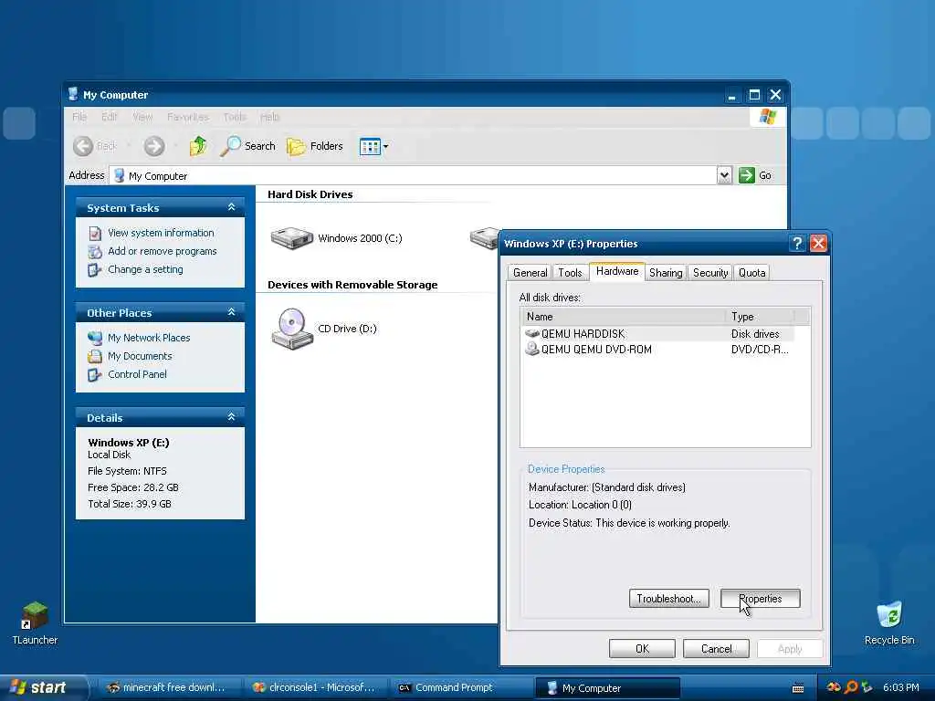Click Cancel in the Properties dialog

(x=716, y=649)
